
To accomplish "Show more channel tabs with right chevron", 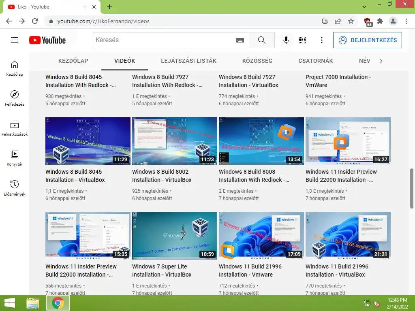I will point(381,61).
